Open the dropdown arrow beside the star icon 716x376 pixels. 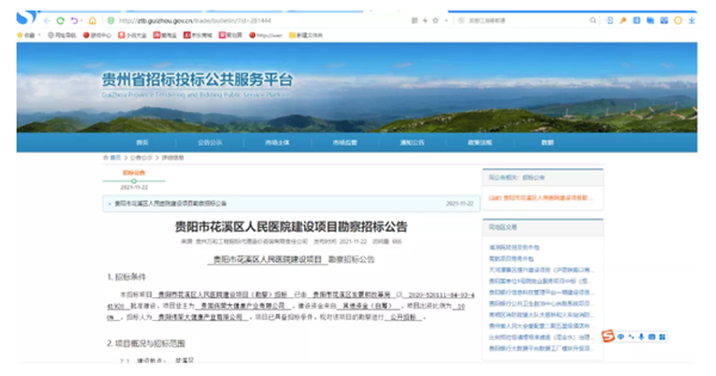pos(446,21)
